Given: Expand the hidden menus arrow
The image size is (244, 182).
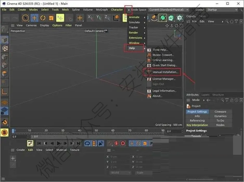Looking at the screenshot, I should [129, 10].
